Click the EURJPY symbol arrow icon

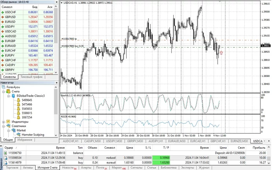[2, 56]
